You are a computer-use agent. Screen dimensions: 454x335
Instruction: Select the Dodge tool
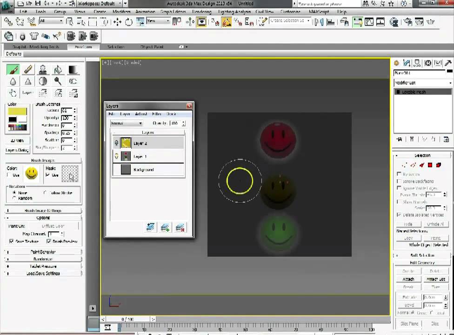pyautogui.click(x=58, y=81)
